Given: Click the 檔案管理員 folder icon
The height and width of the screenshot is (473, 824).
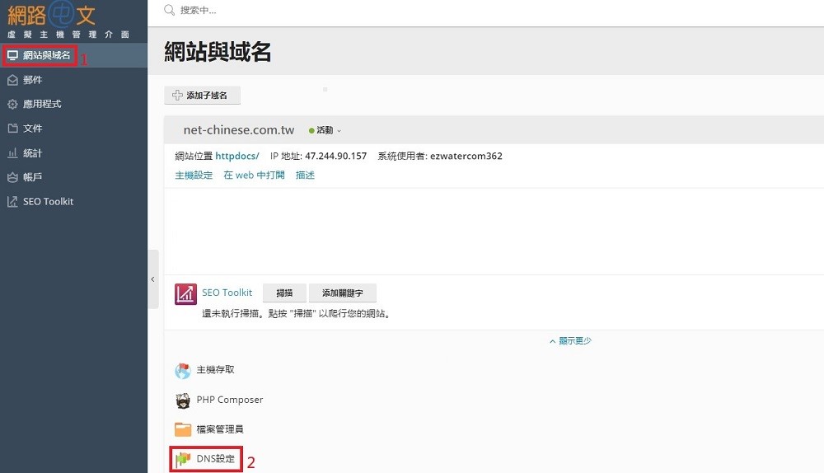Looking at the screenshot, I should tap(182, 429).
